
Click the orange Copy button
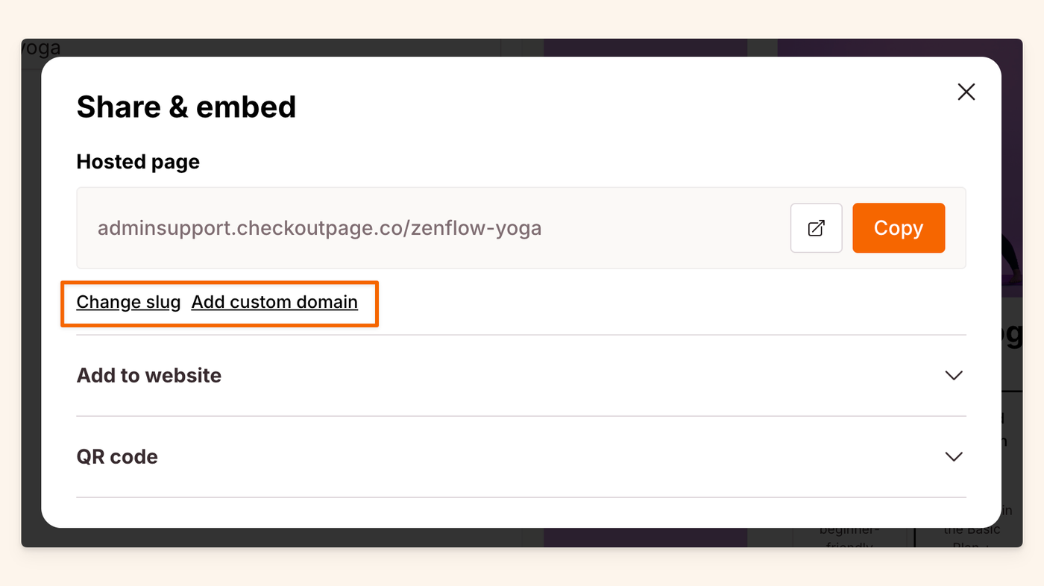click(x=898, y=228)
